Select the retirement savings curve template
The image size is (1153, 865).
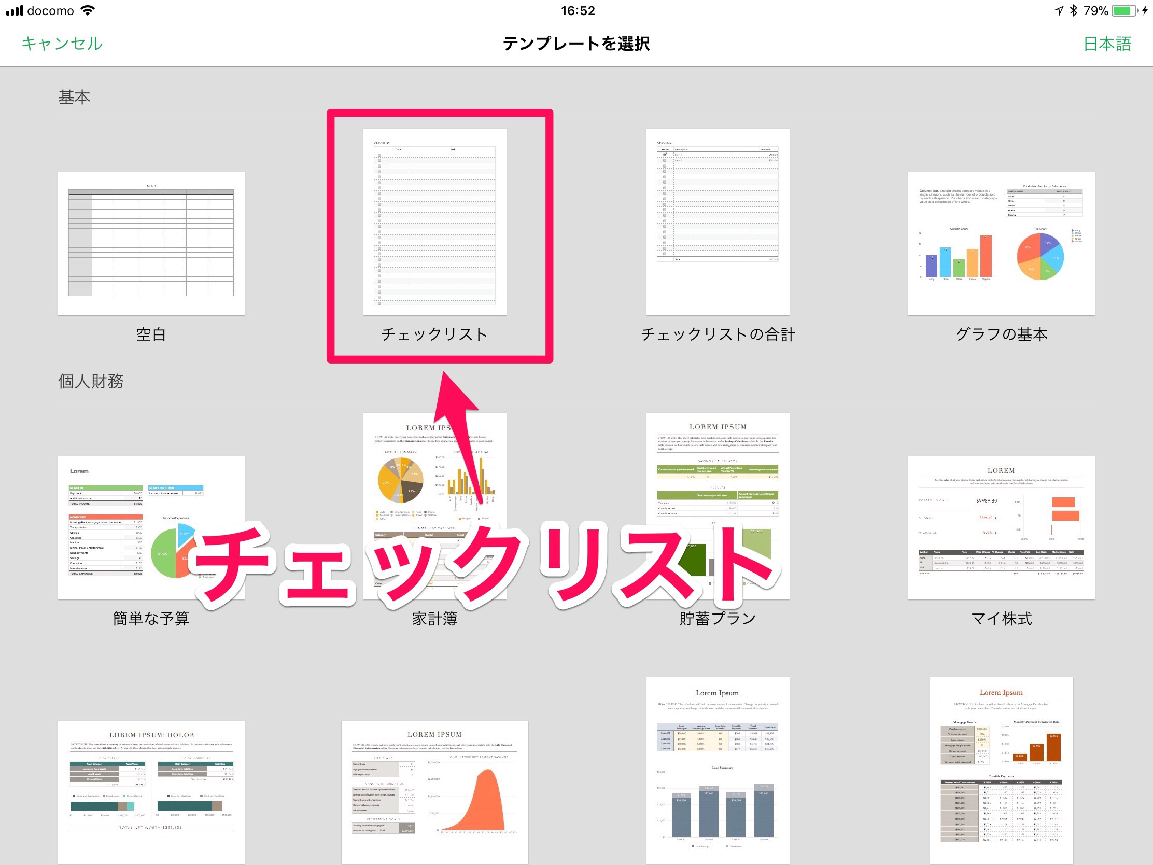435,792
